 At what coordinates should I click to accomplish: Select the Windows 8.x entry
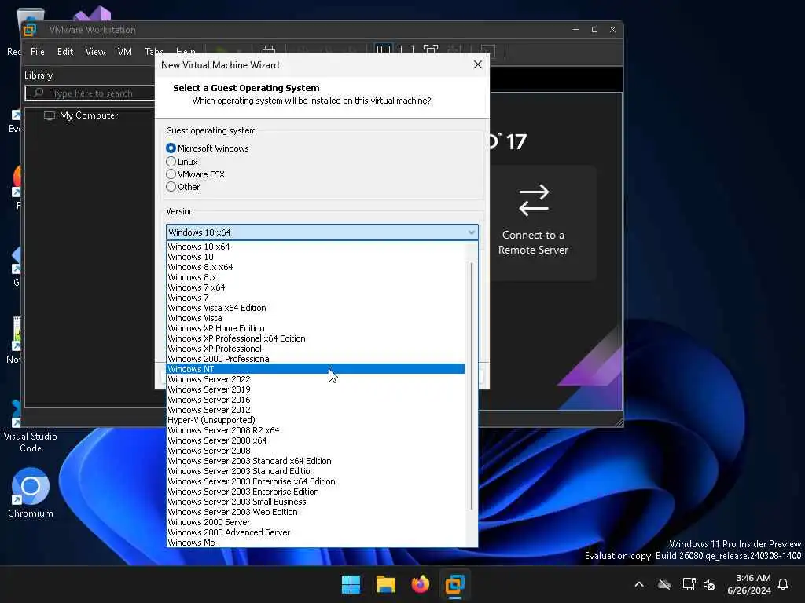point(316,277)
